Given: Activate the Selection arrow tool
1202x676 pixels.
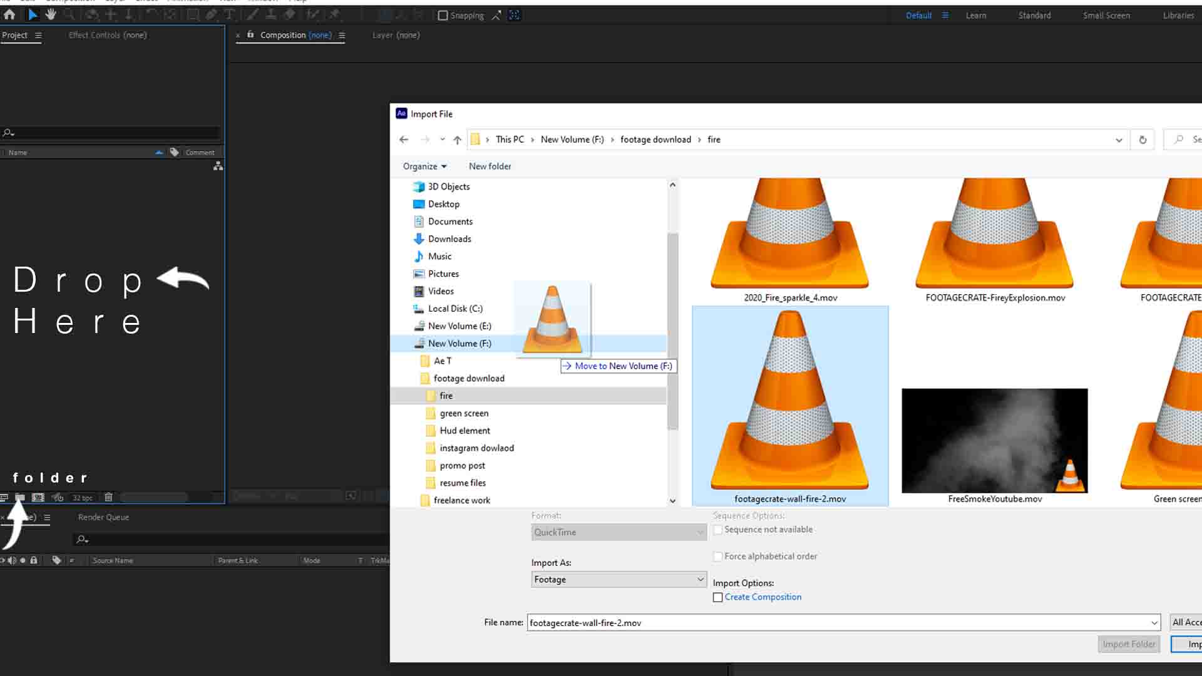Looking at the screenshot, I should click(33, 14).
